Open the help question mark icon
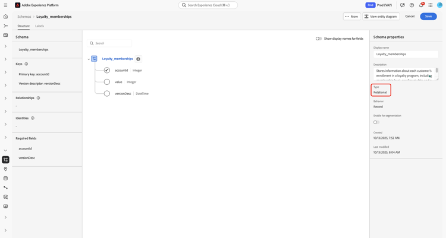This screenshot has height=238, width=446. 412,5
